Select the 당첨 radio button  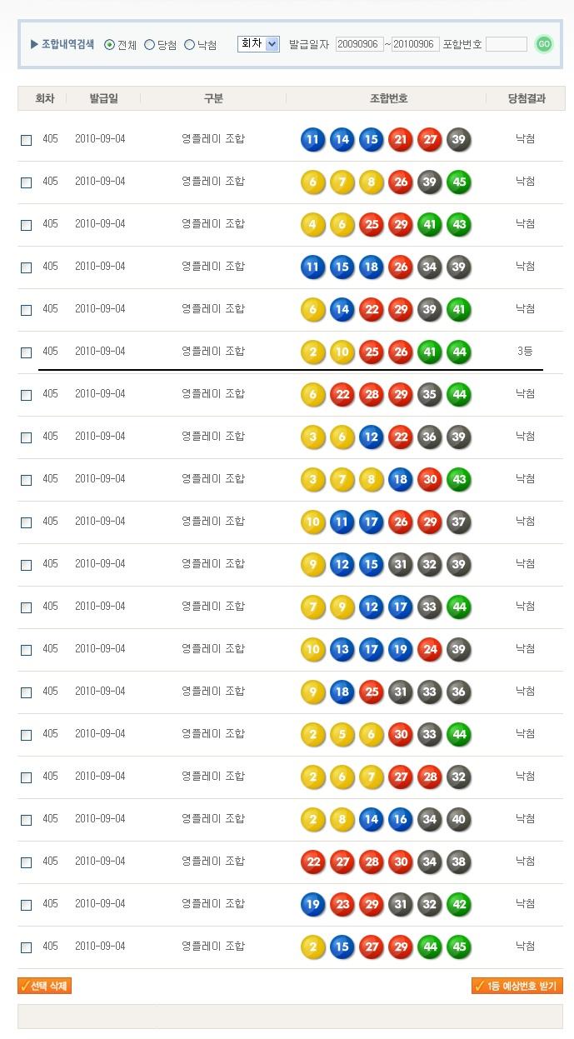(150, 45)
